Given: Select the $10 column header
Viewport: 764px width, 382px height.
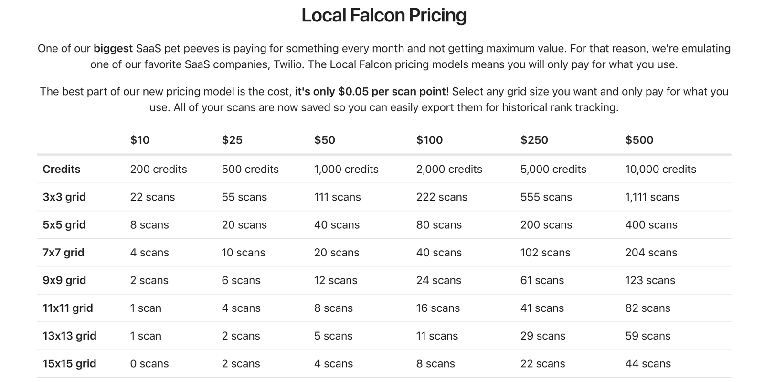Looking at the screenshot, I should 139,140.
